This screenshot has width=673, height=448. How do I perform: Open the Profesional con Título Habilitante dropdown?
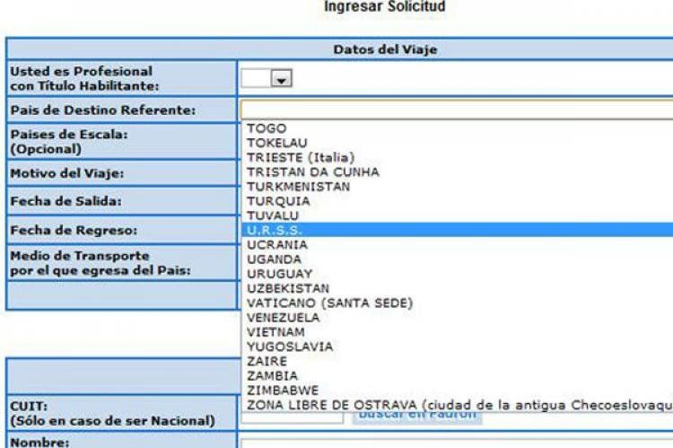click(267, 79)
